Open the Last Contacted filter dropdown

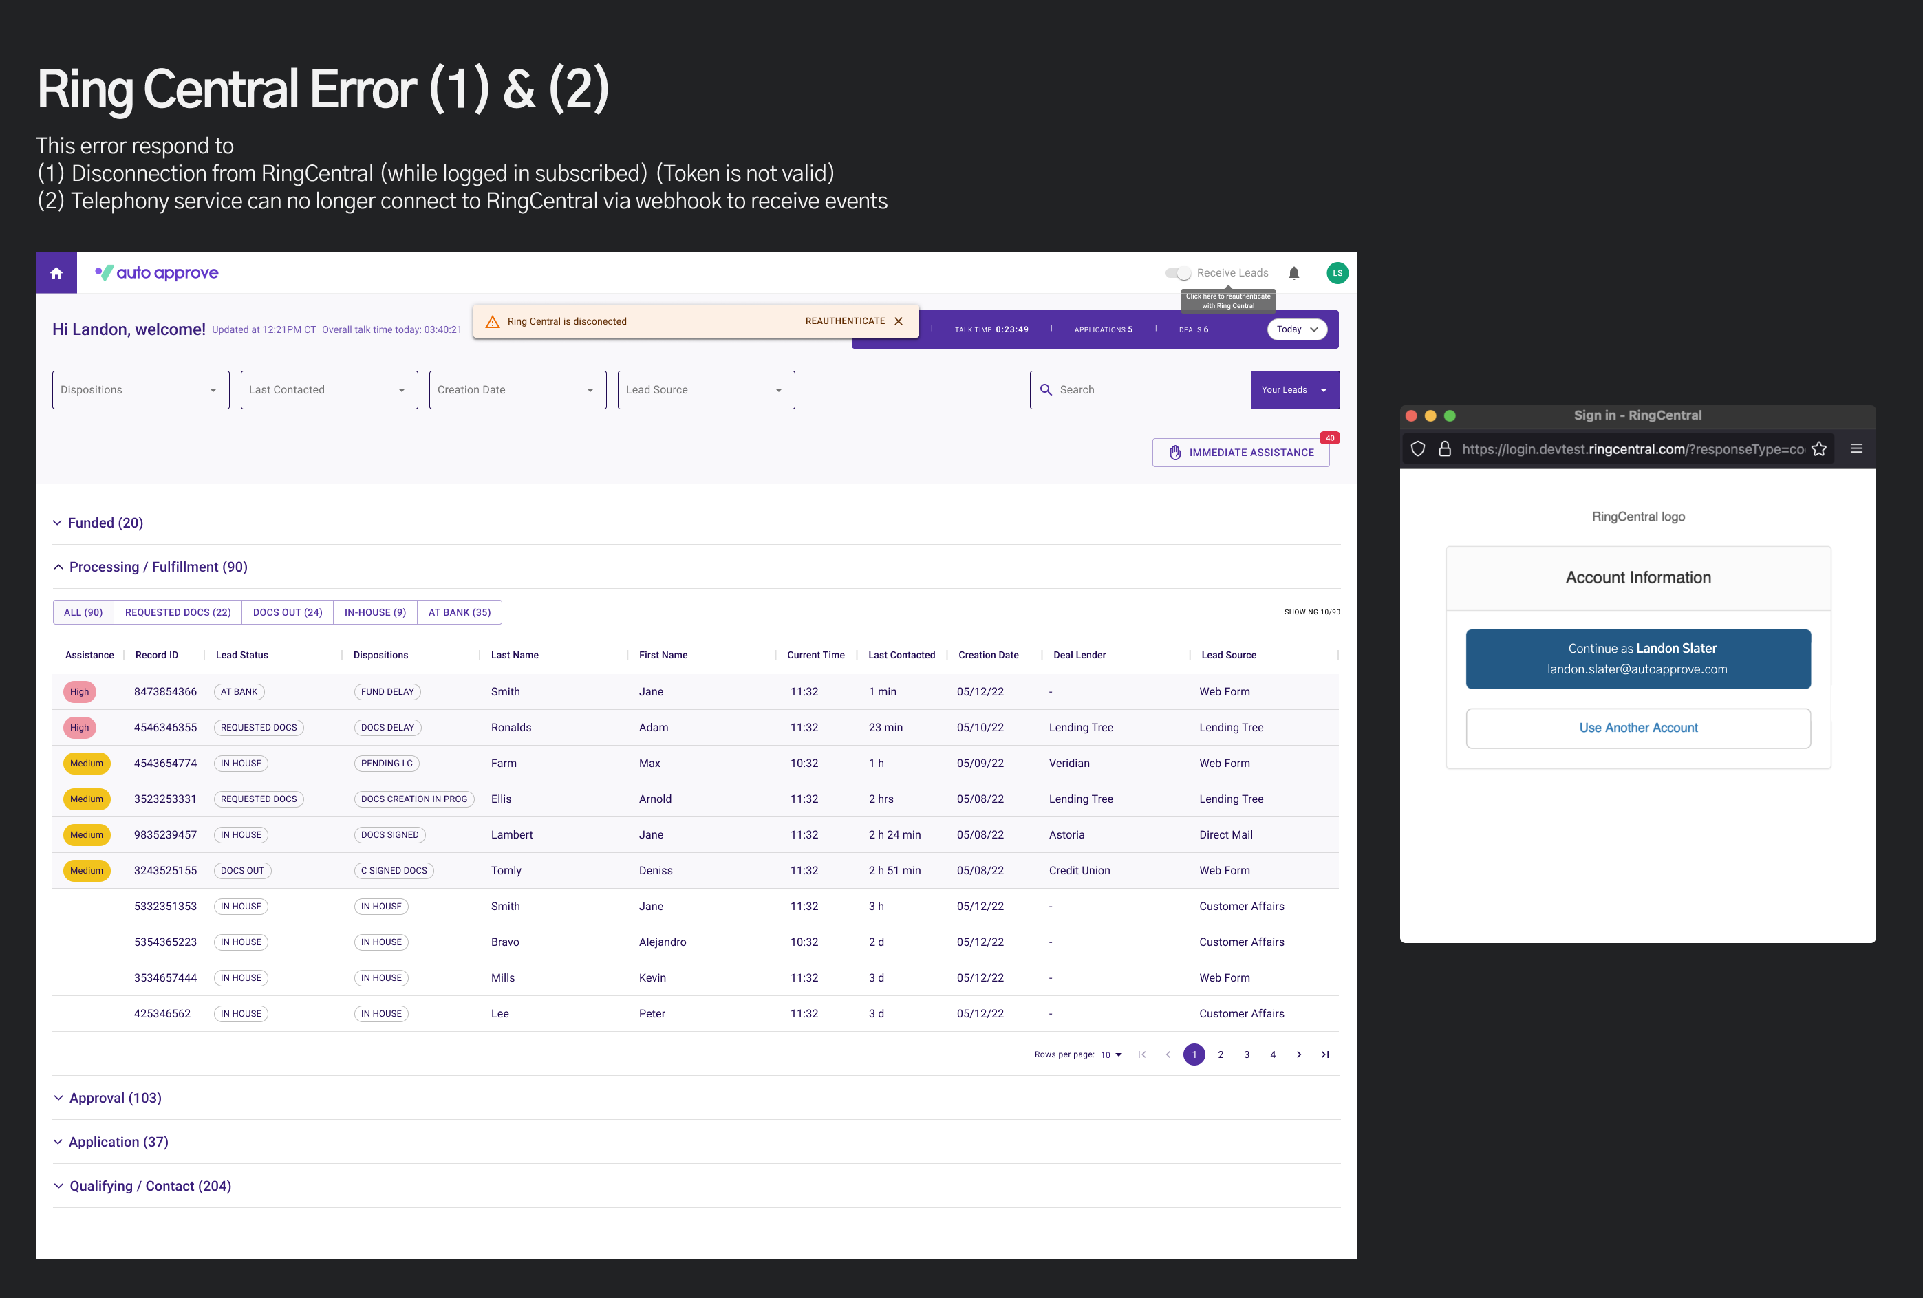coord(330,389)
